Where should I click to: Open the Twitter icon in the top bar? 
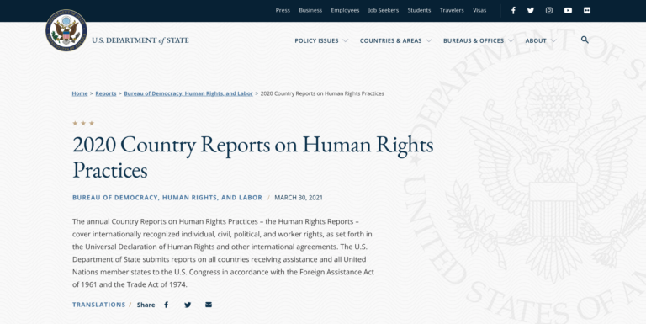(531, 10)
